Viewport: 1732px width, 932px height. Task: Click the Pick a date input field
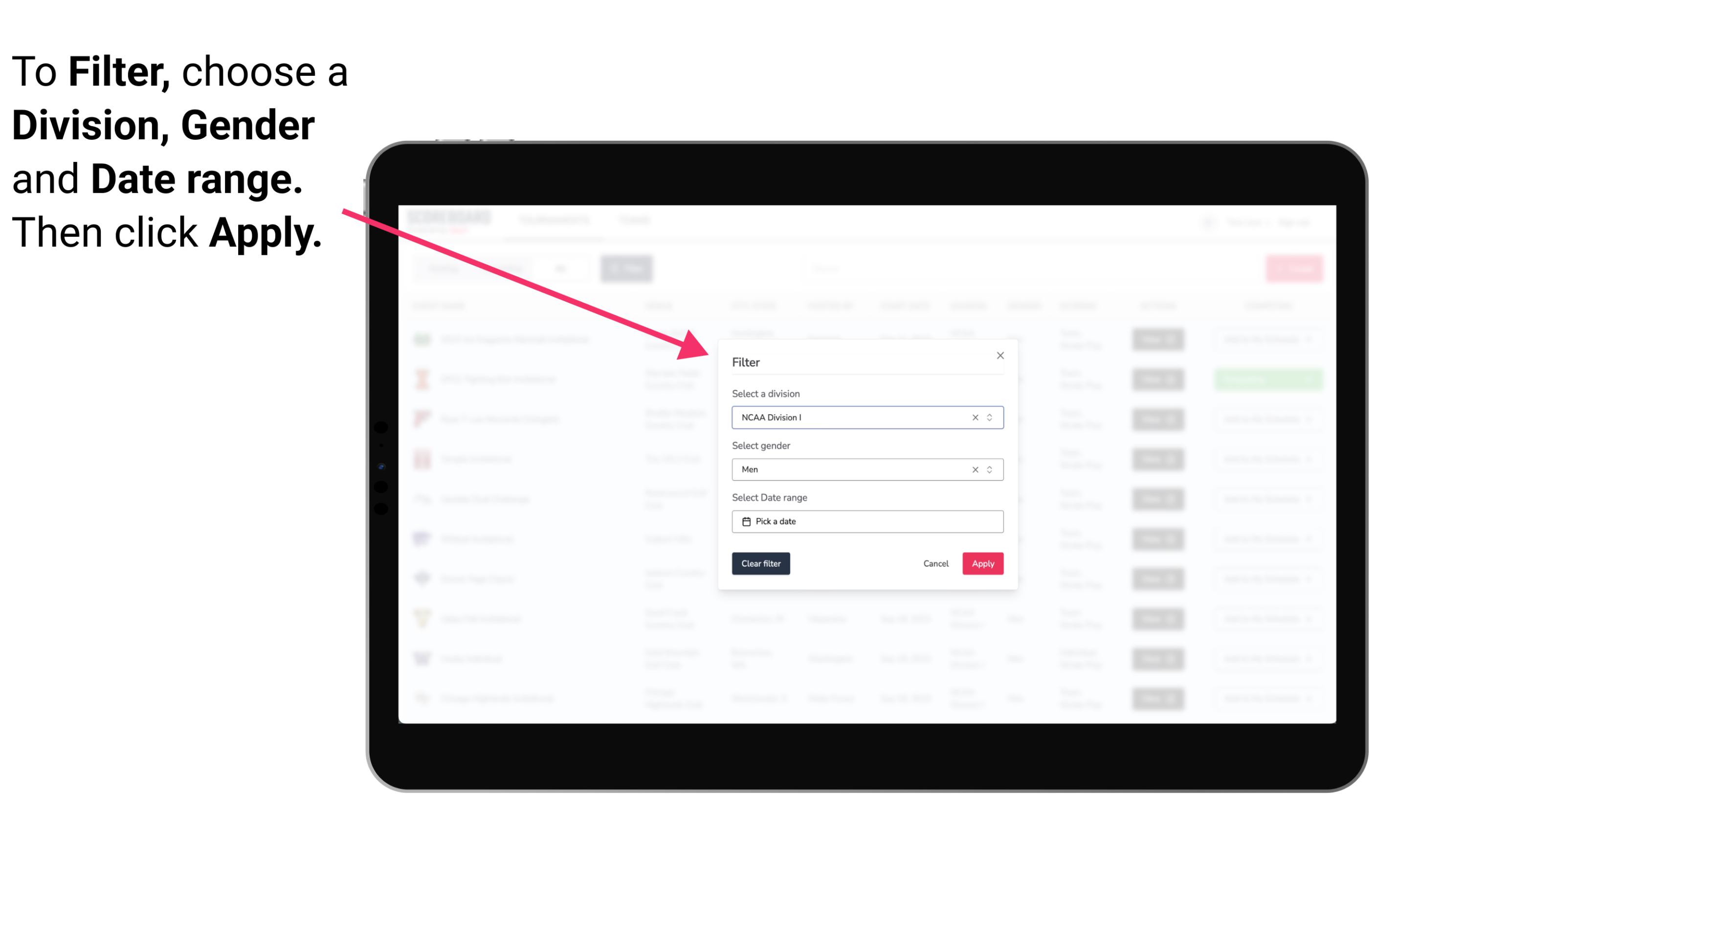866,521
